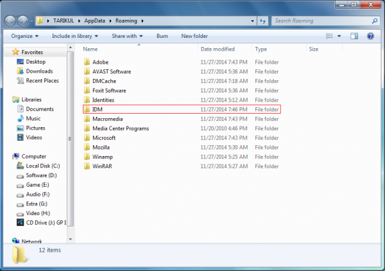Select the WinRAR folder name
Viewport: 385px width, 271px height.
102,166
